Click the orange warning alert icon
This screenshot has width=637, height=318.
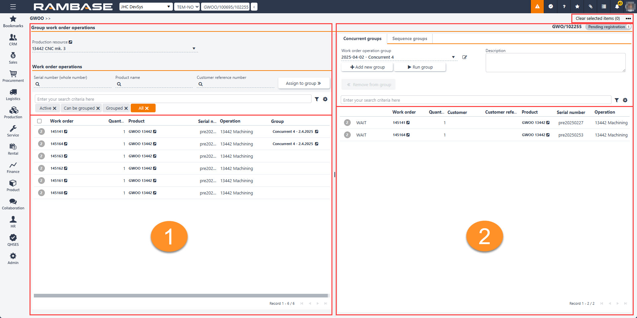pyautogui.click(x=537, y=7)
